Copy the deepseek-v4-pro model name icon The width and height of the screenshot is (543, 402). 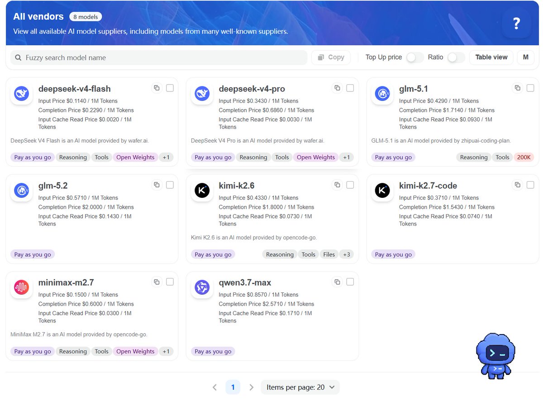click(337, 88)
